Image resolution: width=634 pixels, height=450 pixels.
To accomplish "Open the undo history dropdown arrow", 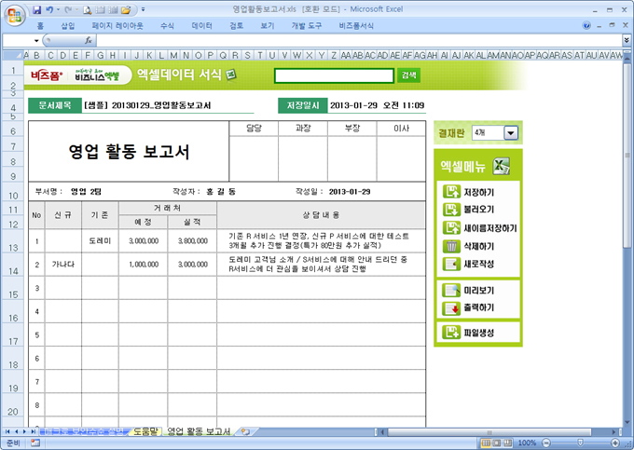I will pyautogui.click(x=58, y=9).
